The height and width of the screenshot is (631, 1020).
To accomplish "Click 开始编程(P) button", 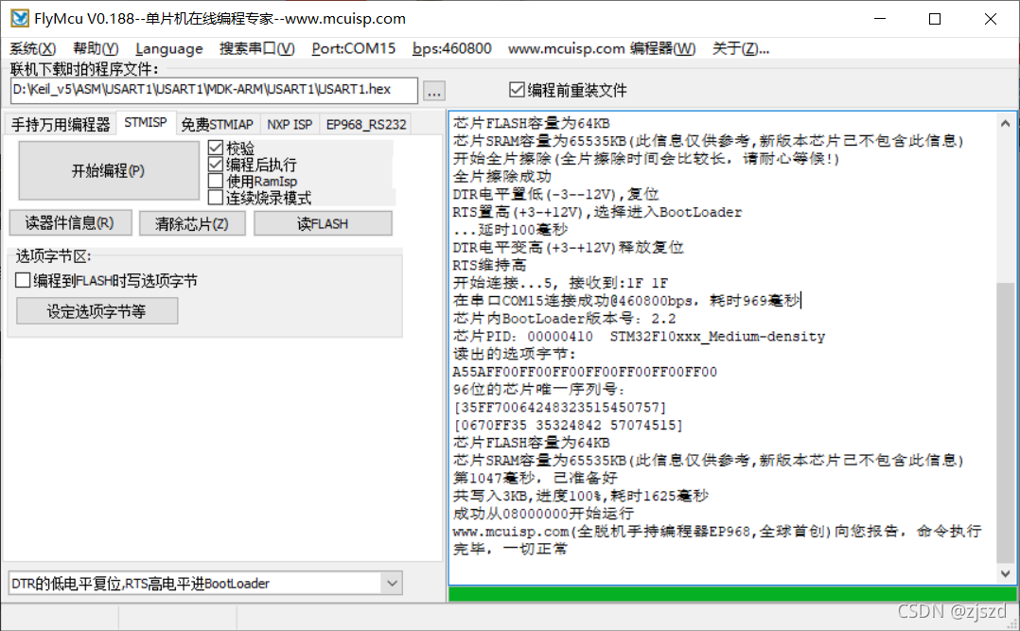I will pyautogui.click(x=108, y=171).
